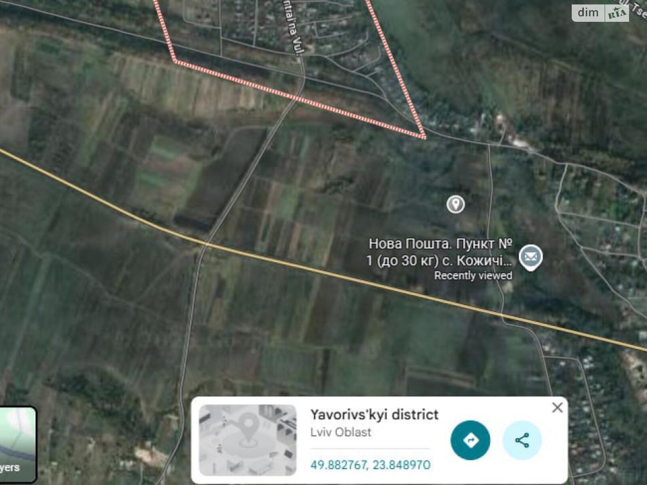647x485 pixels.
Task: Click the dim text in watermark
Action: (x=588, y=13)
